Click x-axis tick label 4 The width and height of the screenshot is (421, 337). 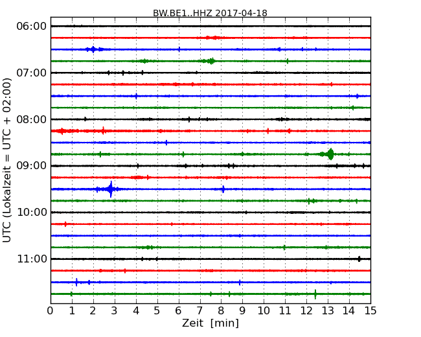click(136, 311)
